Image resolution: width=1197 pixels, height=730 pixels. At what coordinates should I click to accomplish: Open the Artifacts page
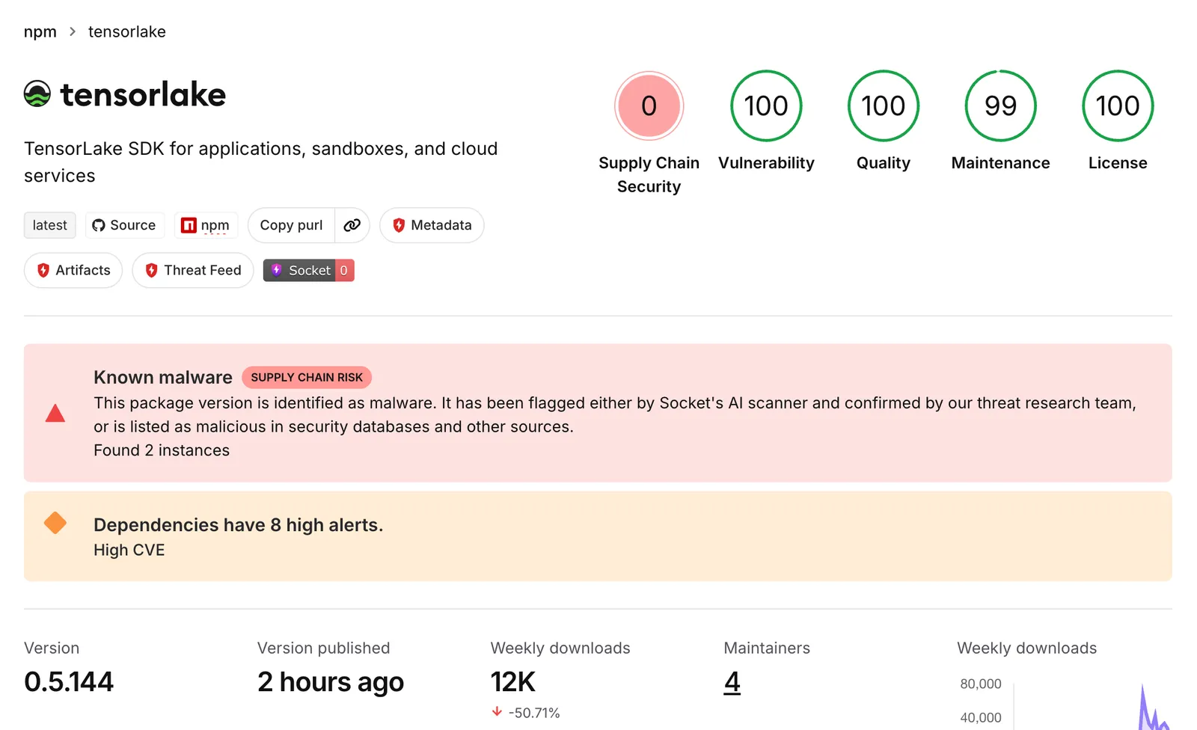pyautogui.click(x=73, y=270)
